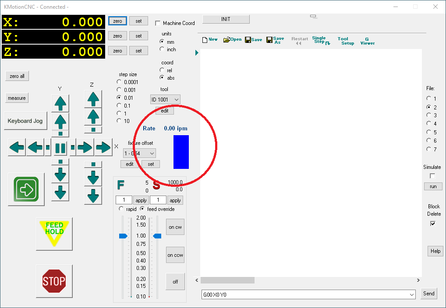Launch the G Viewer toolbar item

(367, 41)
